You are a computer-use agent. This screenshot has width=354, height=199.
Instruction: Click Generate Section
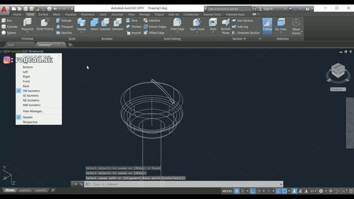pyautogui.click(x=246, y=33)
